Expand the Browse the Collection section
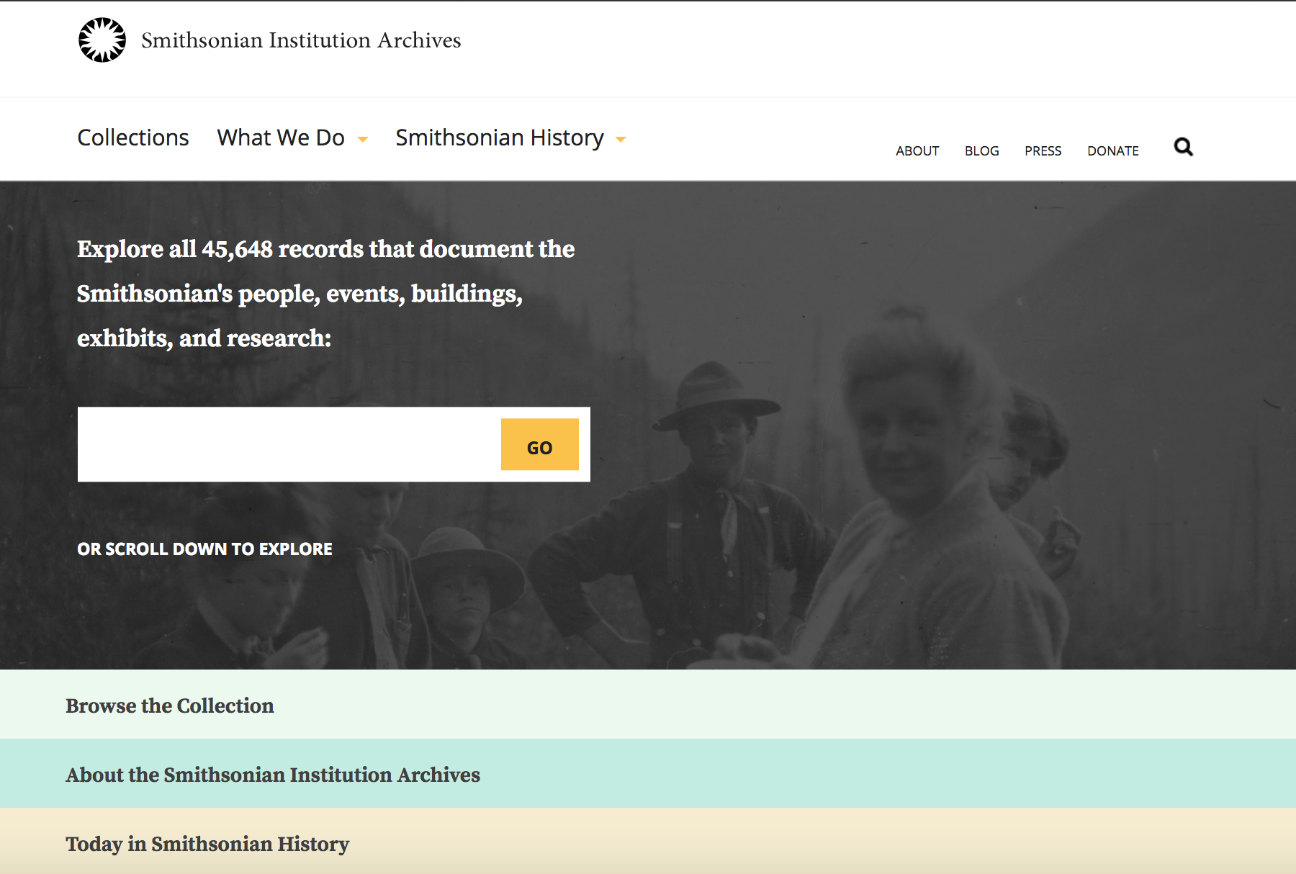Screen dimensions: 1296x874 (x=648, y=705)
